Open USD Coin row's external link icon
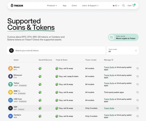 point(137,100)
